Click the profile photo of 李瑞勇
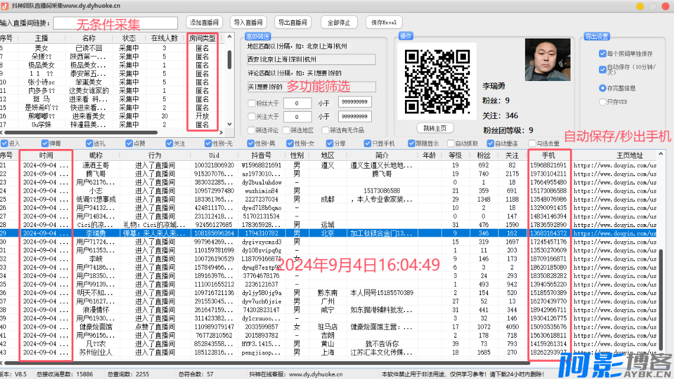The width and height of the screenshot is (674, 379). (547, 60)
